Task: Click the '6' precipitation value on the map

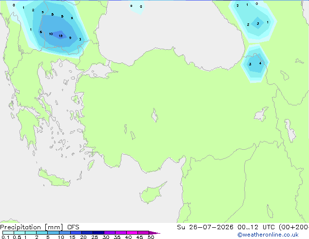Action: (x=41, y=32)
